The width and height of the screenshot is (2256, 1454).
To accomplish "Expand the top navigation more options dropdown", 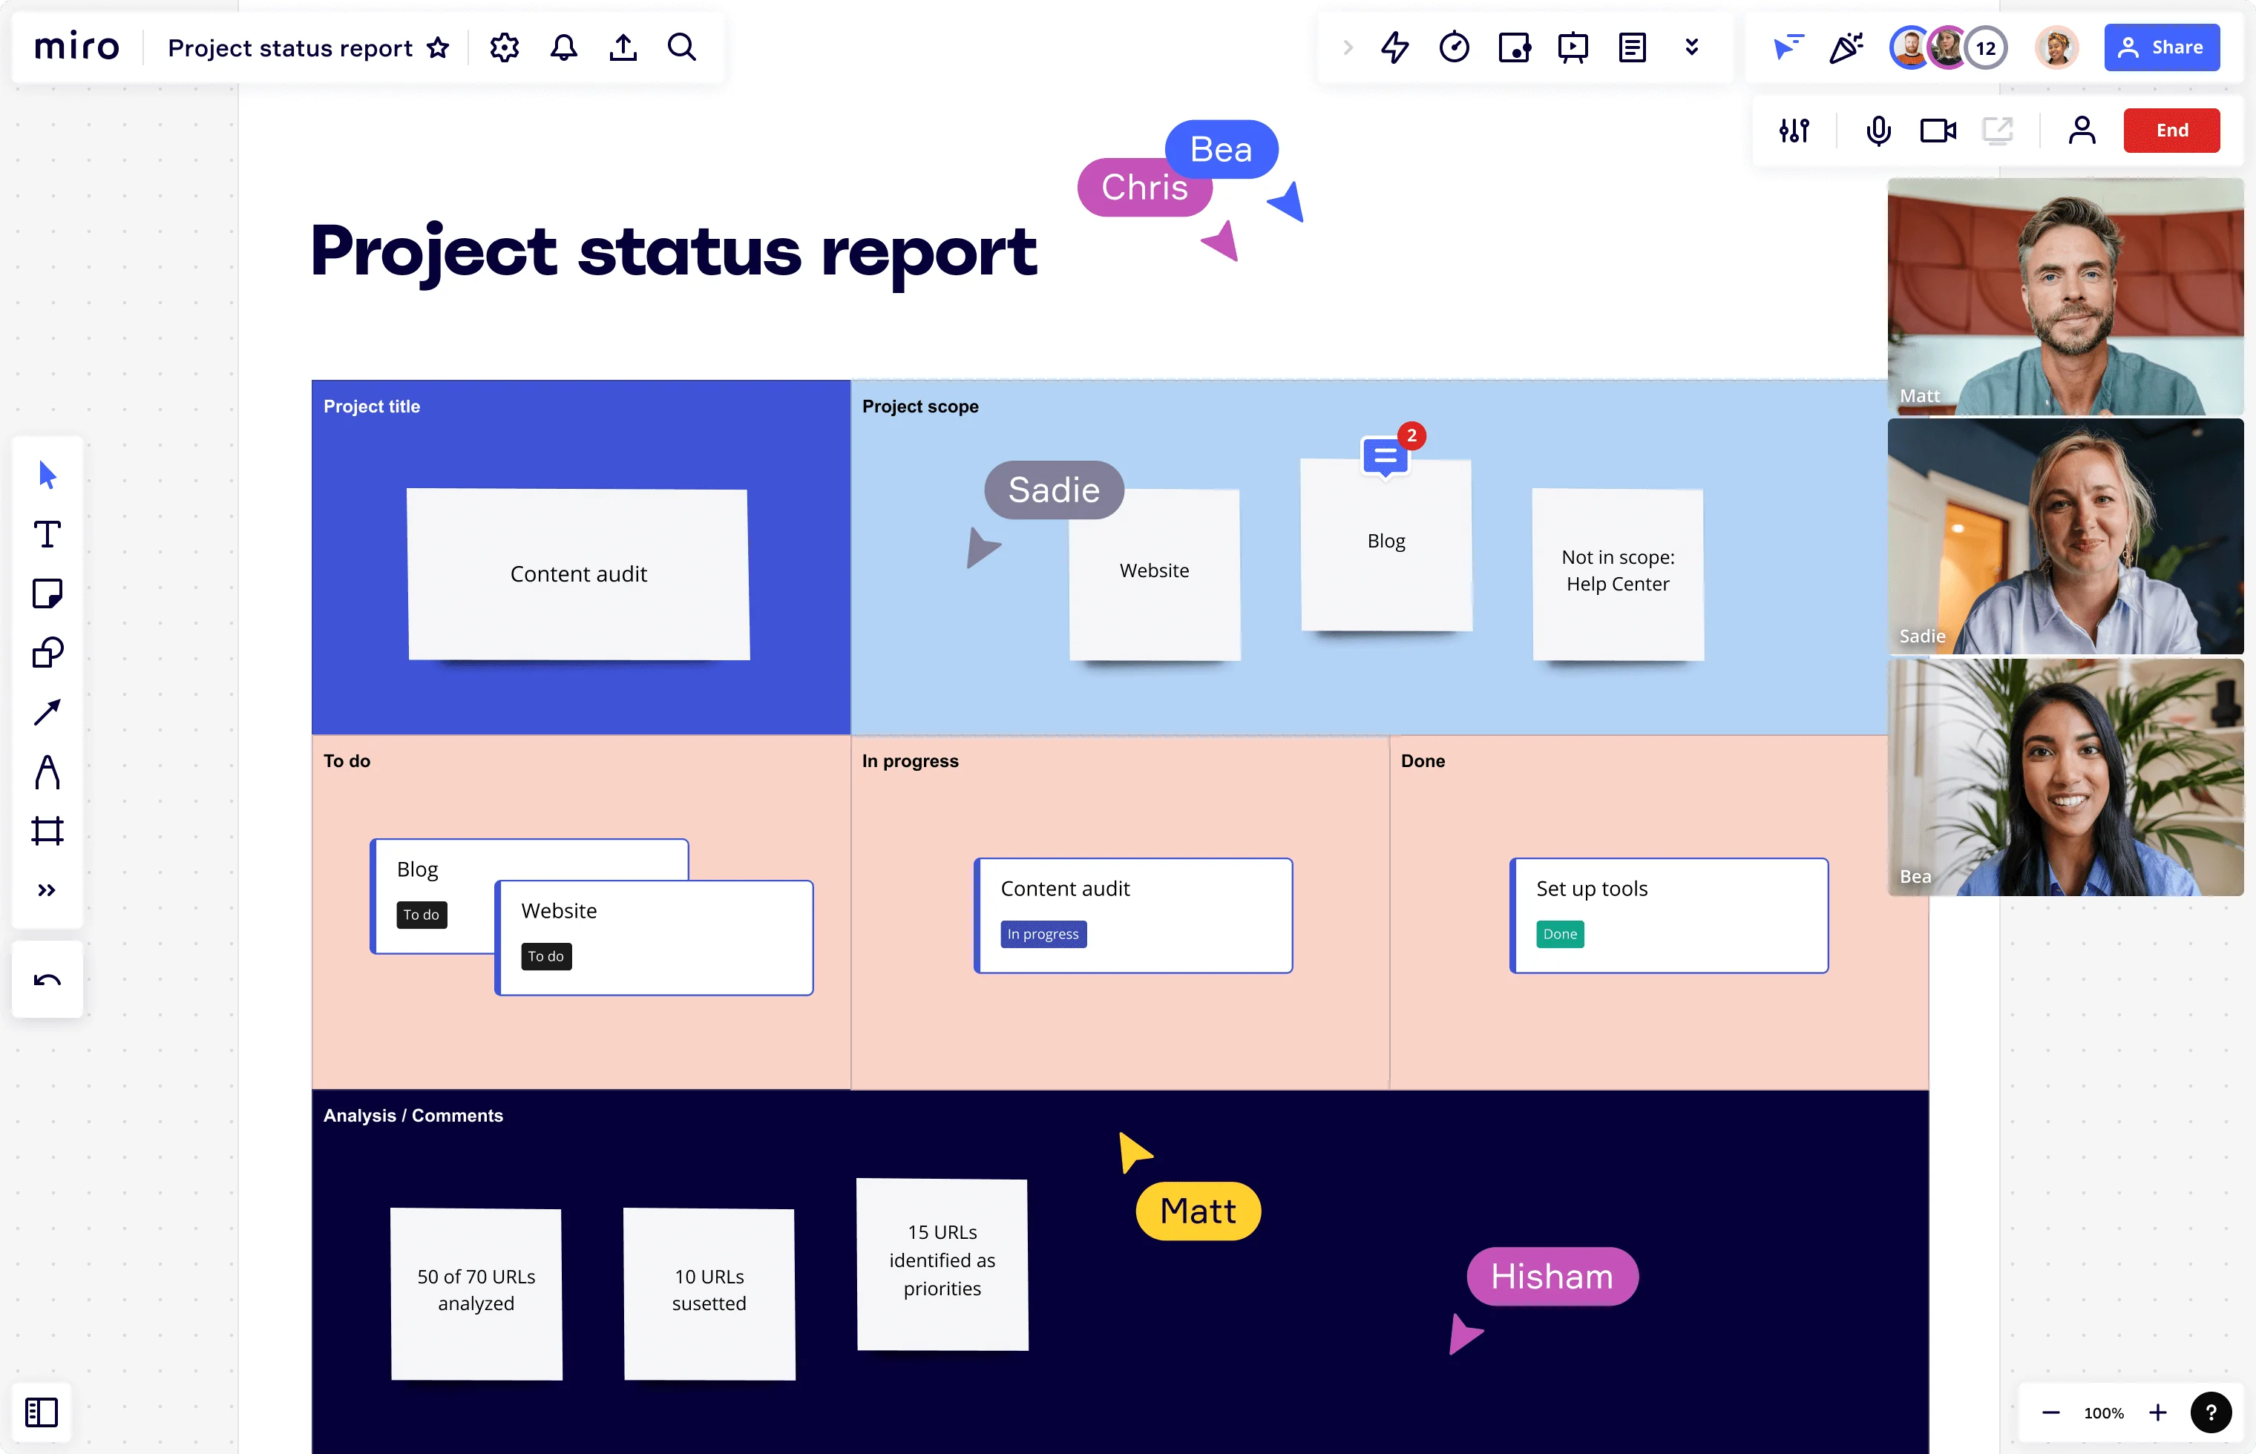I will [1691, 46].
